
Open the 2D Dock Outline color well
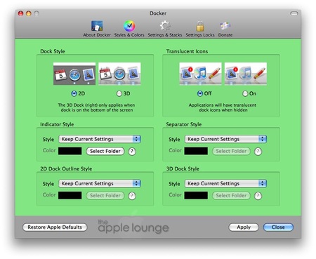point(70,195)
